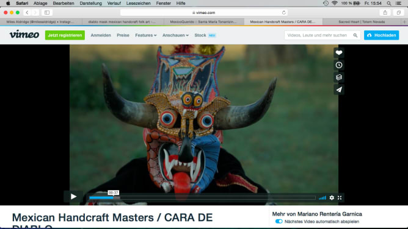Screen dimensions: 408x229
Task: Add video to Watch Later clock icon
Action: coord(339,65)
